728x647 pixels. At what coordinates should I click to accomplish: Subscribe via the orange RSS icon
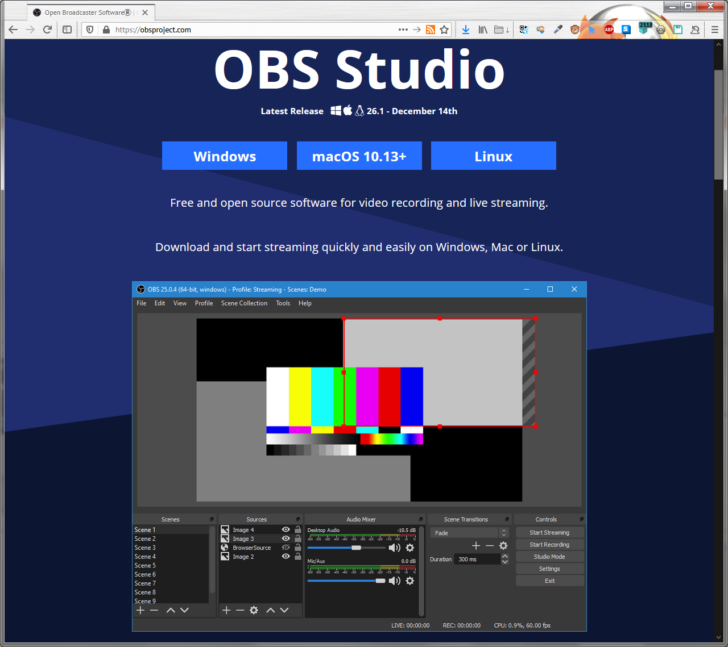point(431,30)
